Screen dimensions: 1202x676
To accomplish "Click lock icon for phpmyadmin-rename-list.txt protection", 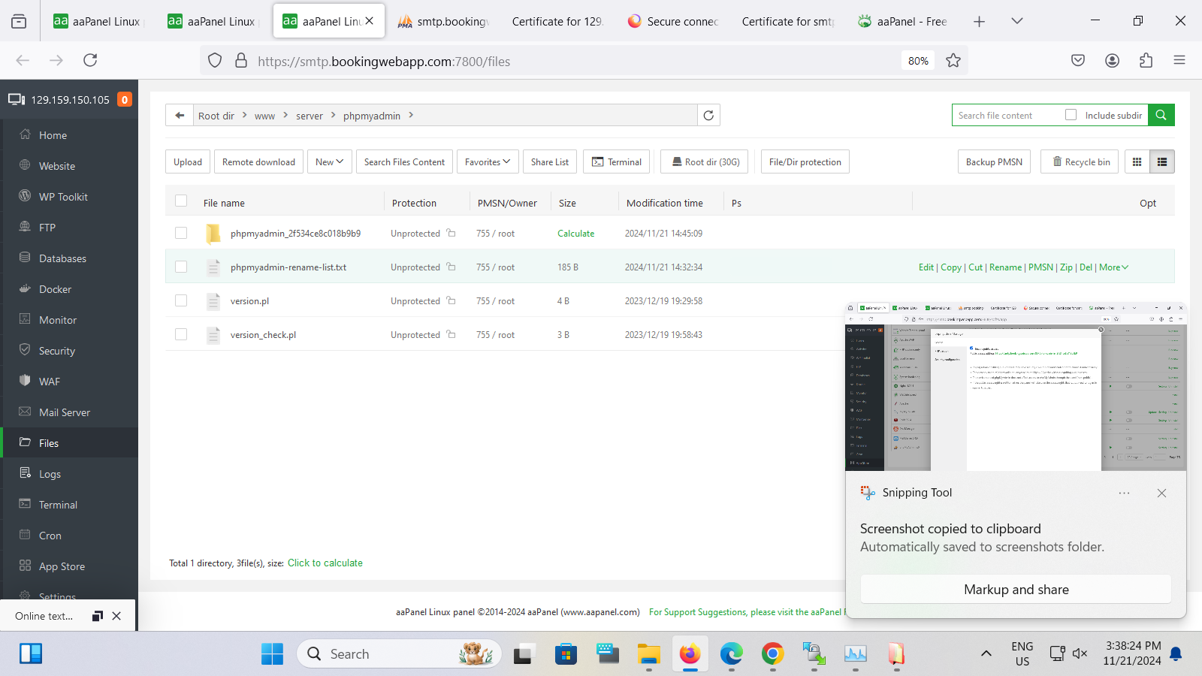I will [x=451, y=267].
